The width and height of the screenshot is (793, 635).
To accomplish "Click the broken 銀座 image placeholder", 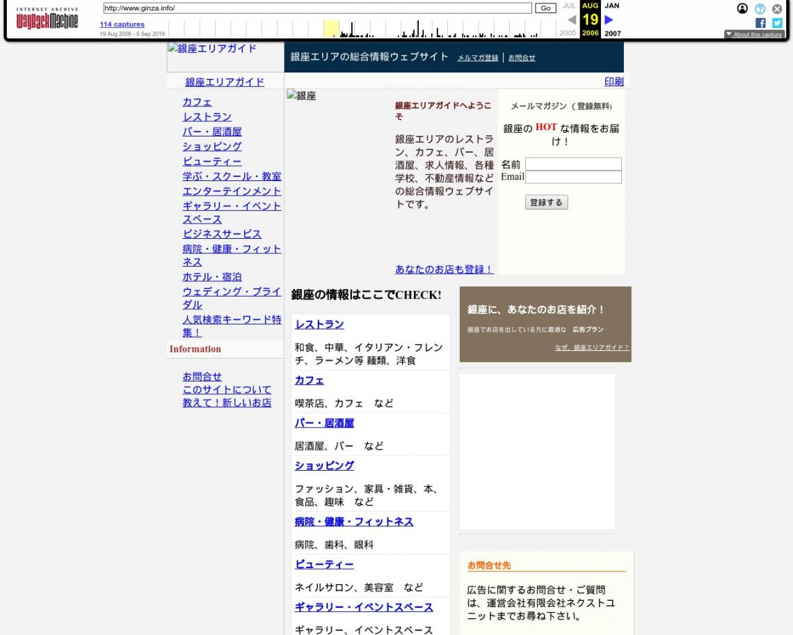I will (x=301, y=95).
